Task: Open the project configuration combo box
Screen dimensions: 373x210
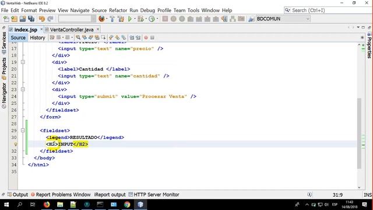Action: [x=77, y=19]
